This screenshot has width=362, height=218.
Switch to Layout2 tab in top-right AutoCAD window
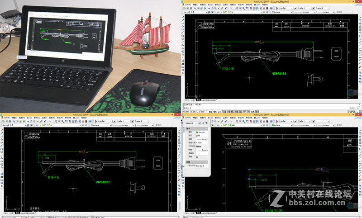tap(212, 100)
